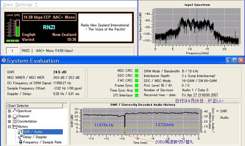Click the B / 10 kHz mode value
The image size is (245, 146).
[190, 71]
